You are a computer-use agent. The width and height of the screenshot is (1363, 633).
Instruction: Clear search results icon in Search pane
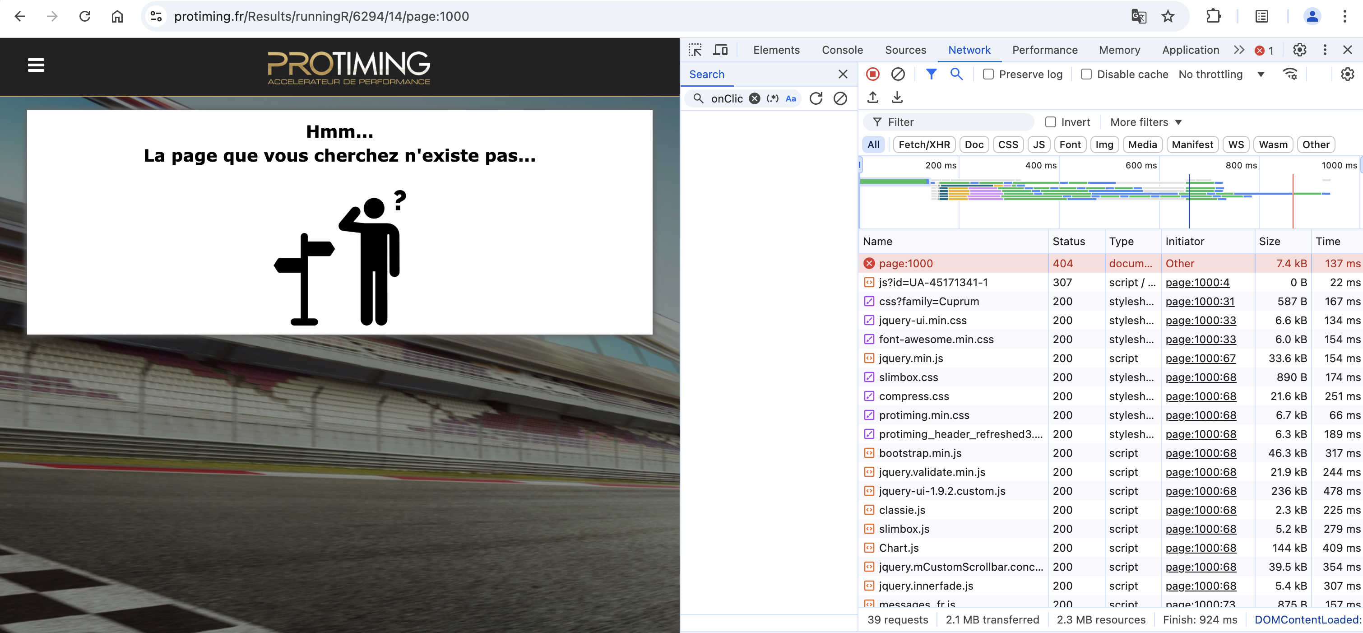(840, 98)
